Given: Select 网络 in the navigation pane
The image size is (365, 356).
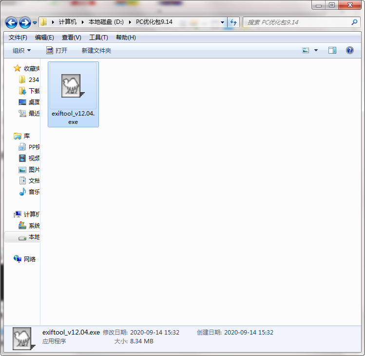Looking at the screenshot, I should tap(24, 259).
